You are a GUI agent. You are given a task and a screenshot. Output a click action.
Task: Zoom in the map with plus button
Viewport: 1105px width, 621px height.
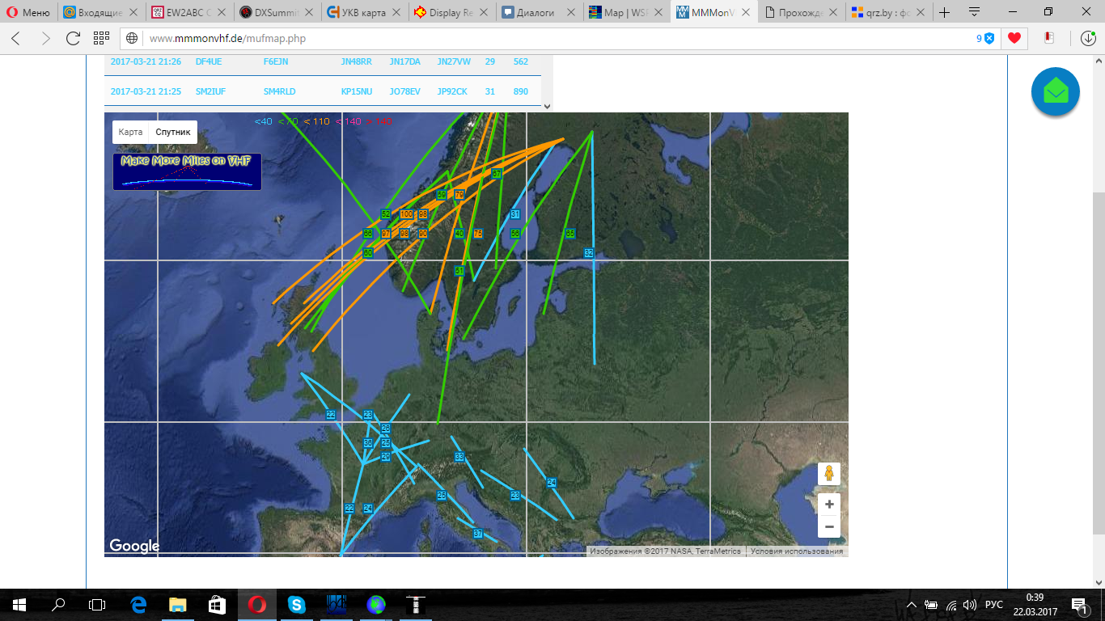829,505
